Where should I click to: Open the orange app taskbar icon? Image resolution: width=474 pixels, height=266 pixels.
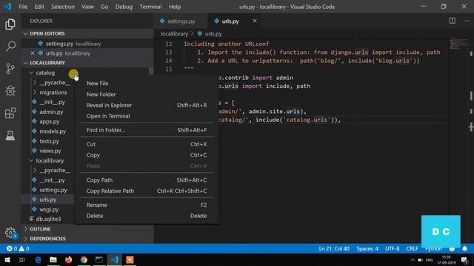click(130, 259)
